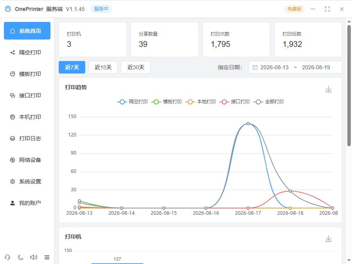Click the scrollbar up arrow
Viewport: 352px width, 264px height.
349,22
